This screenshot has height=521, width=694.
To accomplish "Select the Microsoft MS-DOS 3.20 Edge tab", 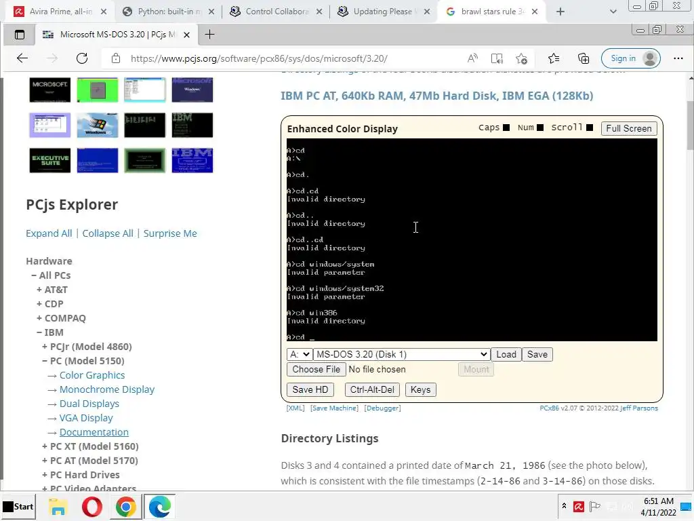I will tap(117, 34).
